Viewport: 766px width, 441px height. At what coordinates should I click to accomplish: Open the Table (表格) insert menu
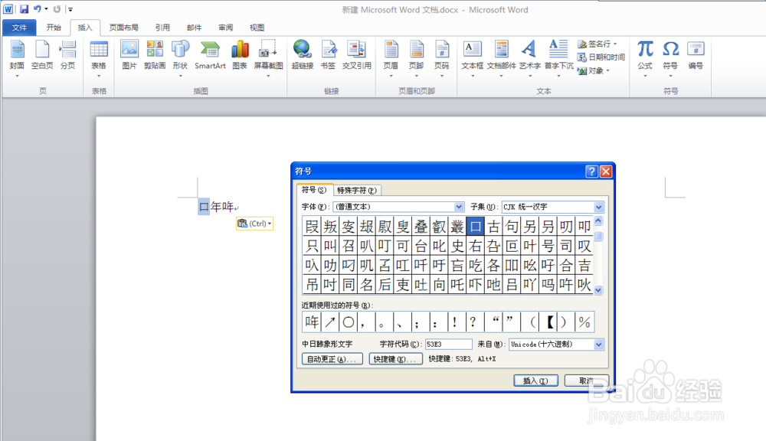click(99, 58)
